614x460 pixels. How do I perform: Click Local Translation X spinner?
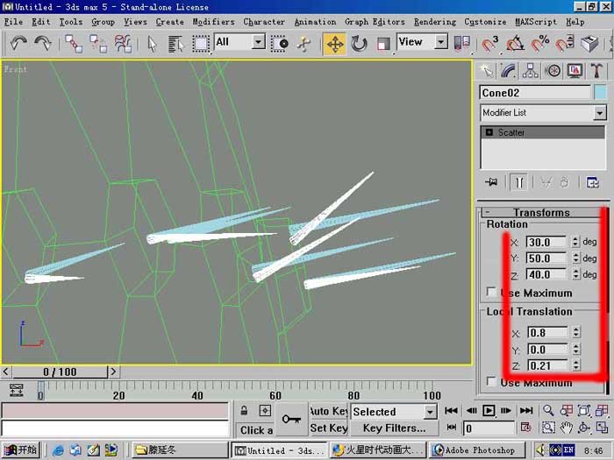576,332
